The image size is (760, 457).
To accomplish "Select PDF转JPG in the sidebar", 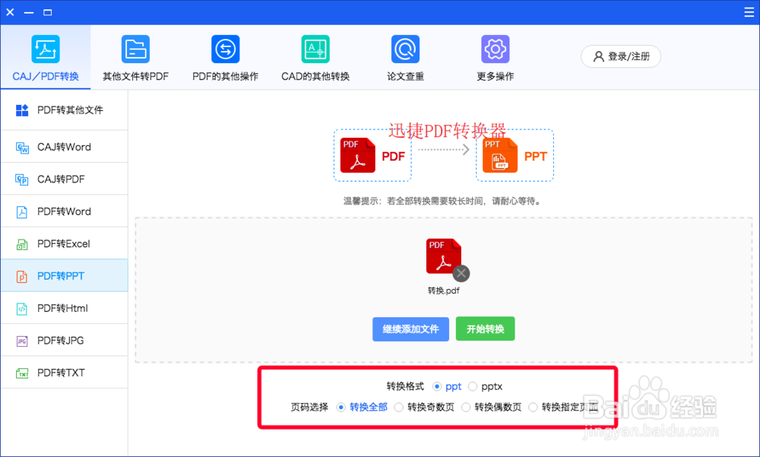I will 64,340.
